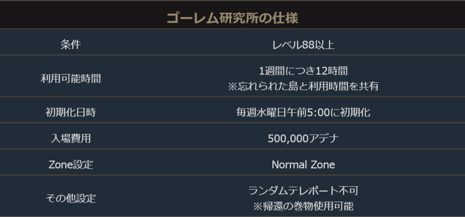Select the 12時間 weekly limit text

pos(332,71)
